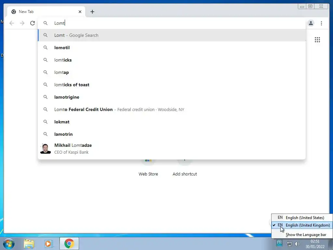The image size is (333, 250).
Task: Open a new tab with plus button
Action: (x=92, y=12)
